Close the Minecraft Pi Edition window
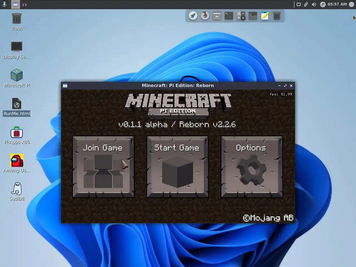 (x=291, y=86)
